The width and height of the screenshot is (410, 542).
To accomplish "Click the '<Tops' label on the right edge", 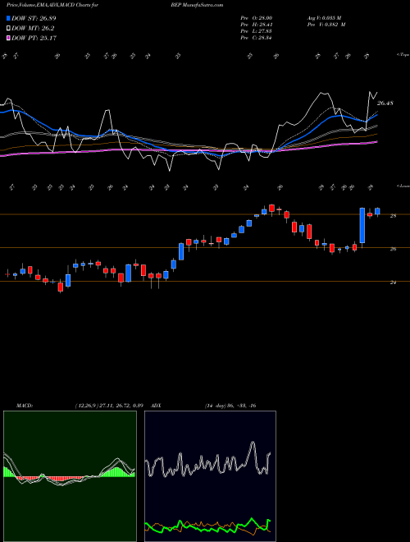I will click(403, 55).
